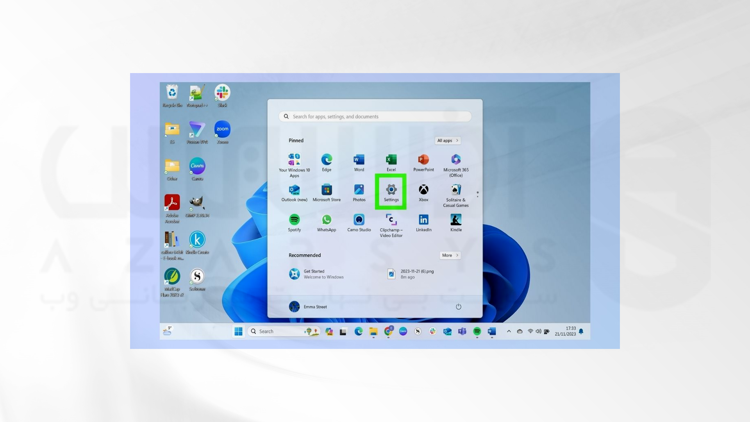The image size is (750, 422).
Task: Open Copilot preview on the taskbar
Action: pos(329,331)
